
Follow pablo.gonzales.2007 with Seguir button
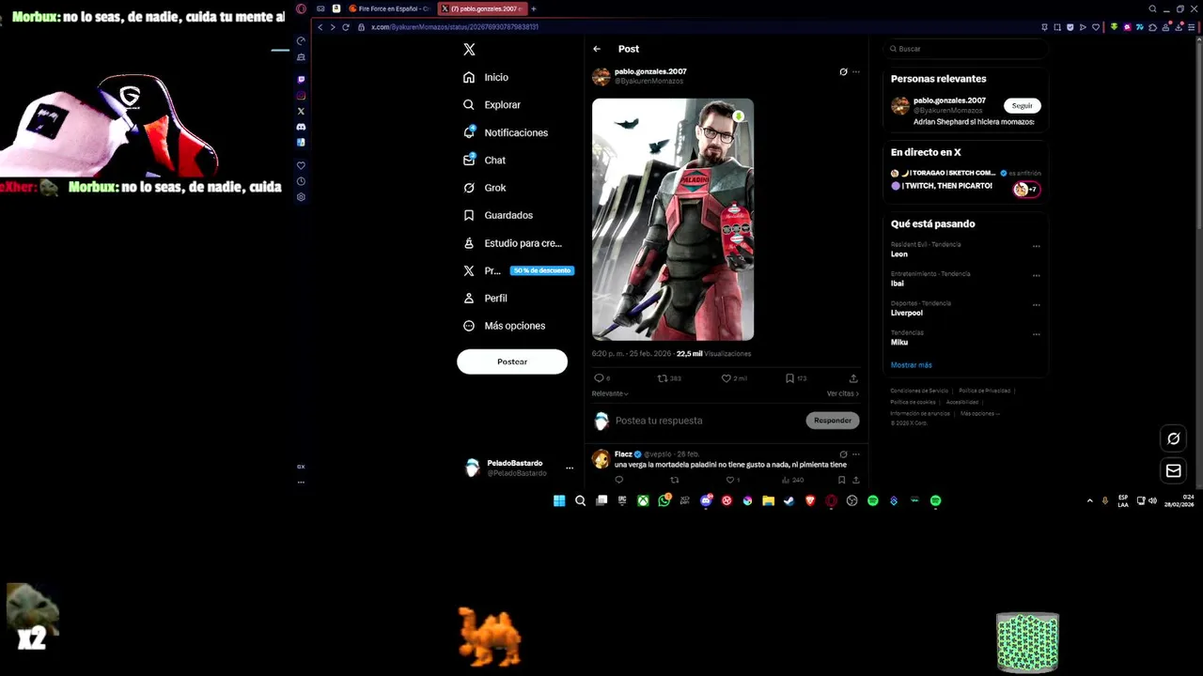point(1022,105)
